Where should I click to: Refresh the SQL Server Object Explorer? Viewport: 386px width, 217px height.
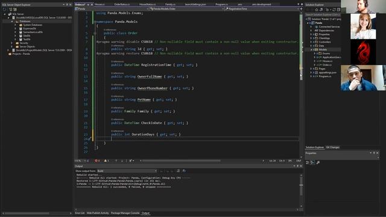click(x=4, y=10)
